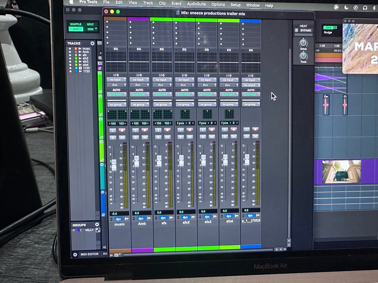Click the music channel's volume fader
The height and width of the screenshot is (283, 378).
pos(114,165)
